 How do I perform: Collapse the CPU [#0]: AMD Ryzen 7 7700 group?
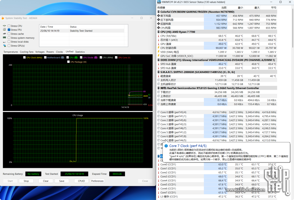[x=159, y=32]
